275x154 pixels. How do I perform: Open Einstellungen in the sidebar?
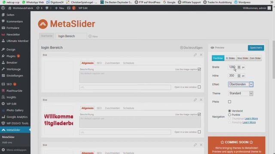[15, 76]
